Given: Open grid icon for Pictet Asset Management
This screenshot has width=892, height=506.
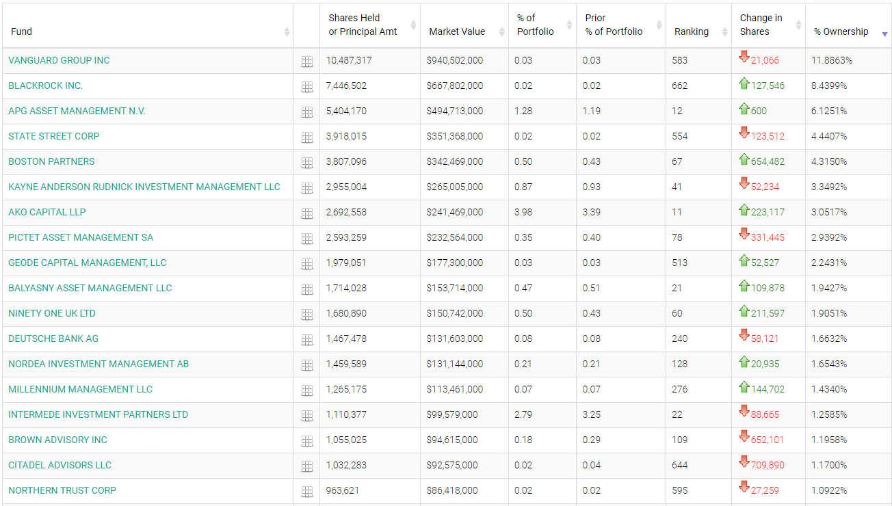Looking at the screenshot, I should pos(307,239).
